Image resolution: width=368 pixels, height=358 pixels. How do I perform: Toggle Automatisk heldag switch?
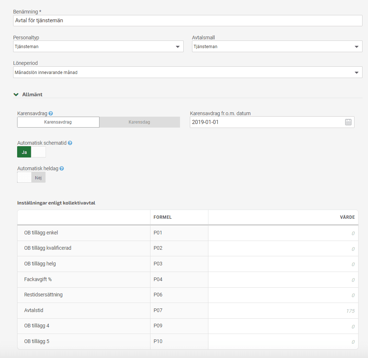(x=31, y=178)
